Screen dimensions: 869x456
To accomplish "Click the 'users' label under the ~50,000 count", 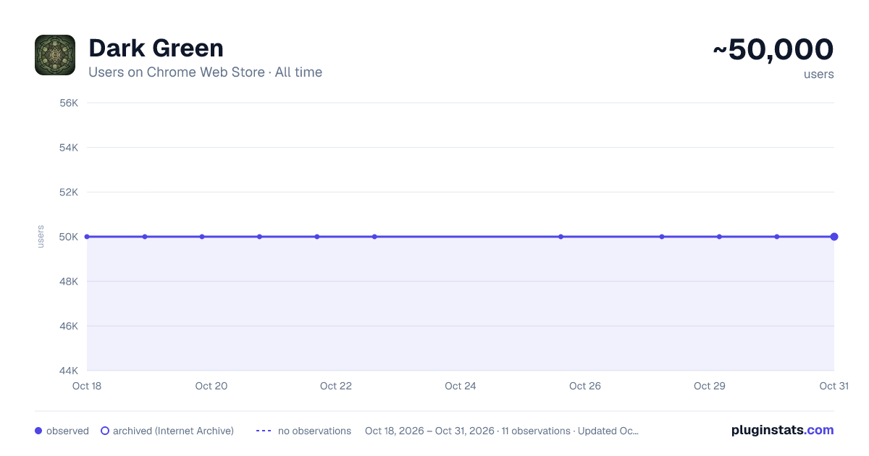I will pyautogui.click(x=818, y=74).
